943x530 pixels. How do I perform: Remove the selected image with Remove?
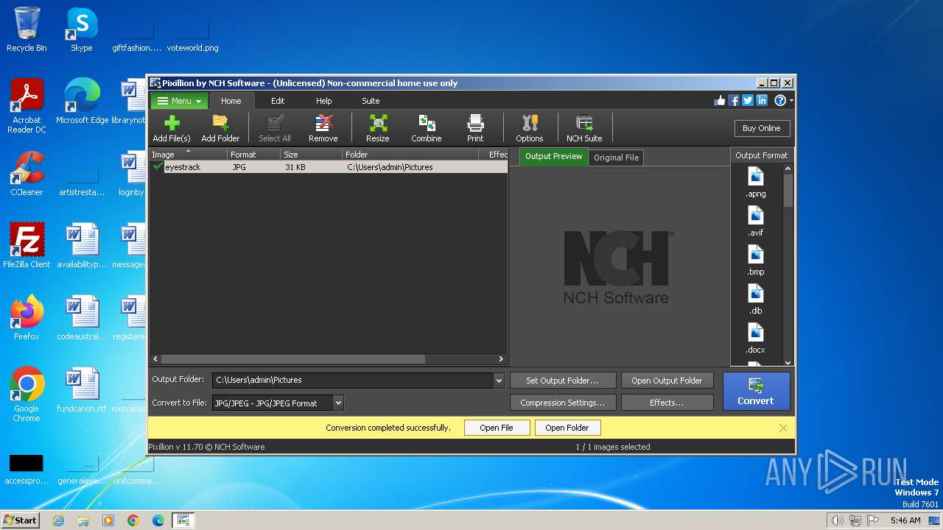323,129
